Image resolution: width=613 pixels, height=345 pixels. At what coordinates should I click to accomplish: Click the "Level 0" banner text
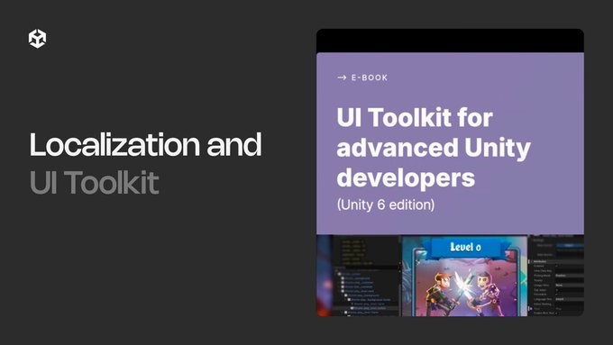point(465,247)
